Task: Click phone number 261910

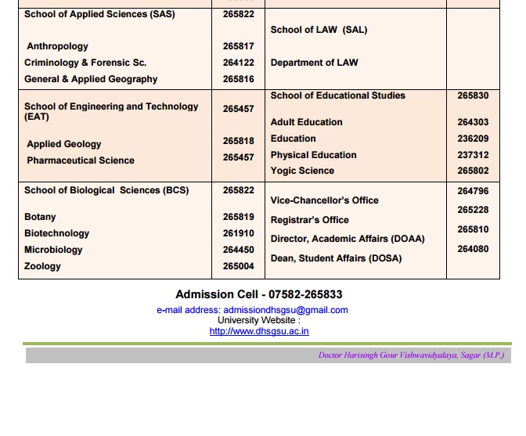Action: pos(238,233)
